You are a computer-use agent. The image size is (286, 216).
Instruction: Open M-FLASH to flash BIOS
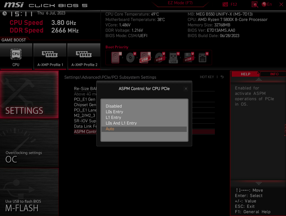(29, 192)
